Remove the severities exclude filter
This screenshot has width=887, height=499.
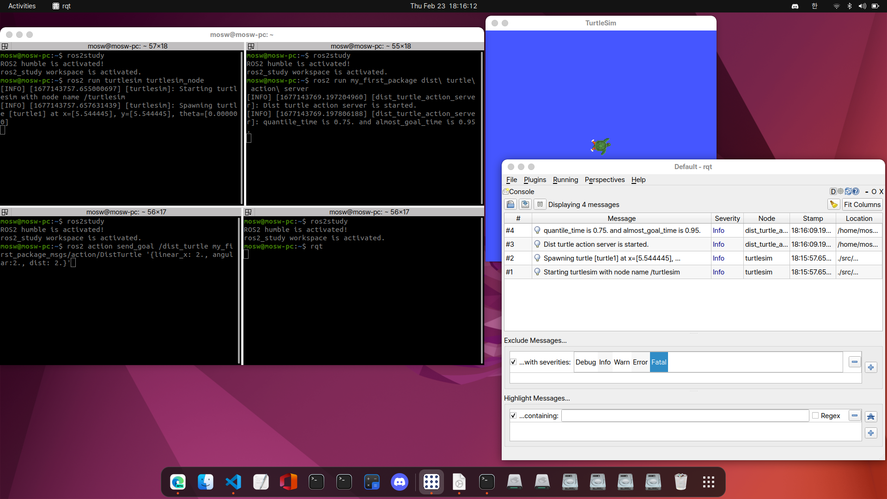coord(854,362)
